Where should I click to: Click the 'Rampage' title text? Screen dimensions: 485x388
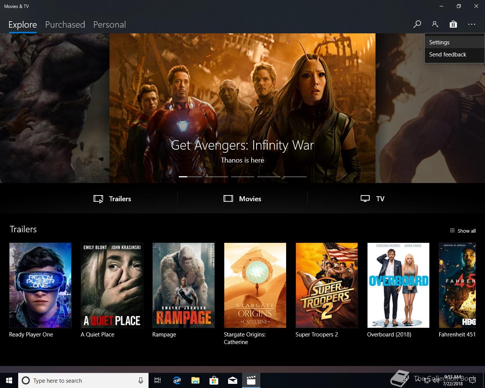coord(164,335)
